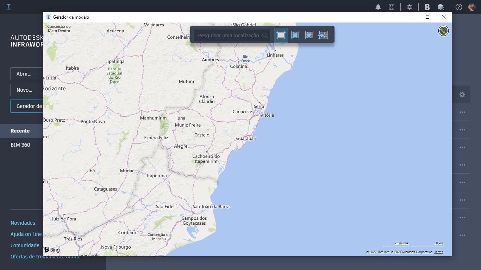Click the Vitória label on map
The image size is (481, 270).
tap(267, 115)
